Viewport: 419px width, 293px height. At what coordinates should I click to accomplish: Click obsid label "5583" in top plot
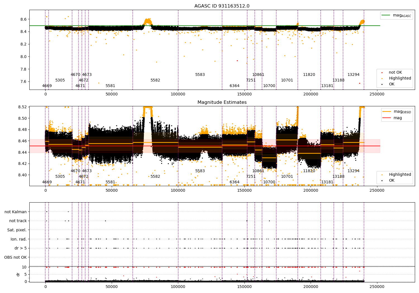point(200,75)
